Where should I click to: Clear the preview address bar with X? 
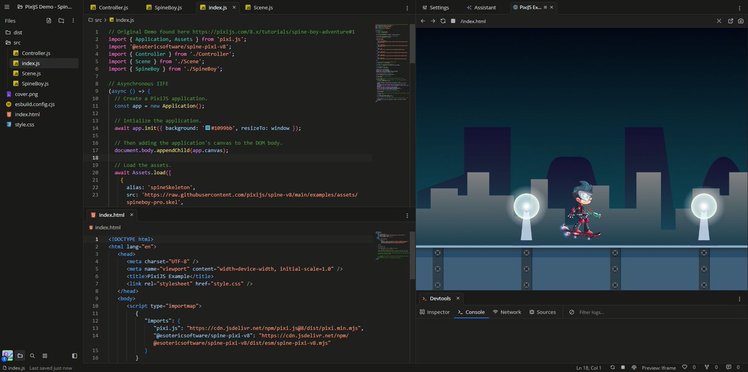(x=719, y=21)
